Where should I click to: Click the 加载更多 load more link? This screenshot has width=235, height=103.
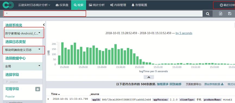[x=163, y=84]
